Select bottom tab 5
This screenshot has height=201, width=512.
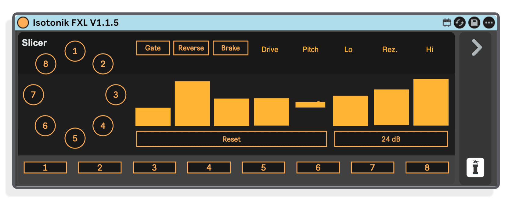(x=264, y=167)
